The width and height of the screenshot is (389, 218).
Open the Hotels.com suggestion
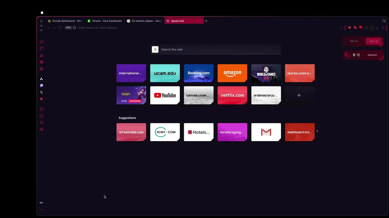coord(199,132)
